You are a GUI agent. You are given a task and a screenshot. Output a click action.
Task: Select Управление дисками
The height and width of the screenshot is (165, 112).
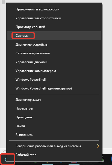[x=31, y=62]
